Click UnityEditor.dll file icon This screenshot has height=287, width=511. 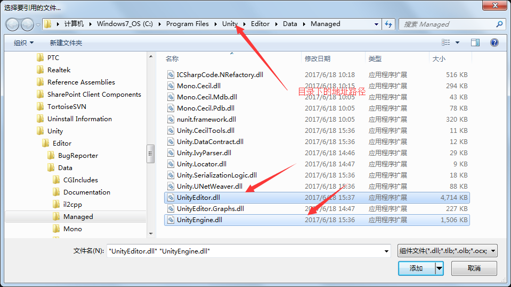[171, 197]
